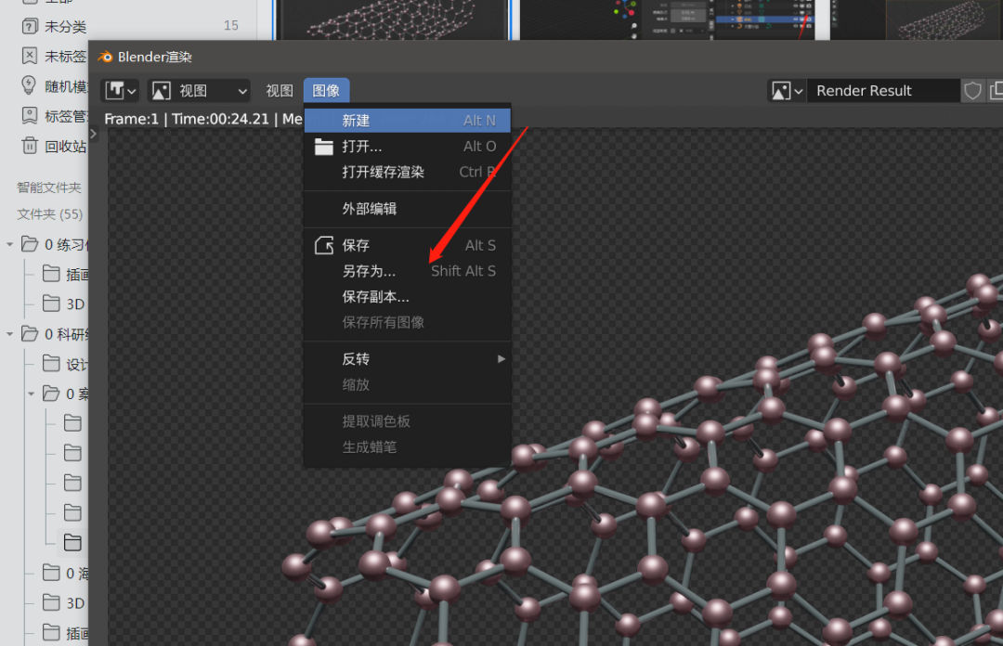Click the 标签管理 bookmark icon
The image size is (1003, 646).
coord(30,116)
